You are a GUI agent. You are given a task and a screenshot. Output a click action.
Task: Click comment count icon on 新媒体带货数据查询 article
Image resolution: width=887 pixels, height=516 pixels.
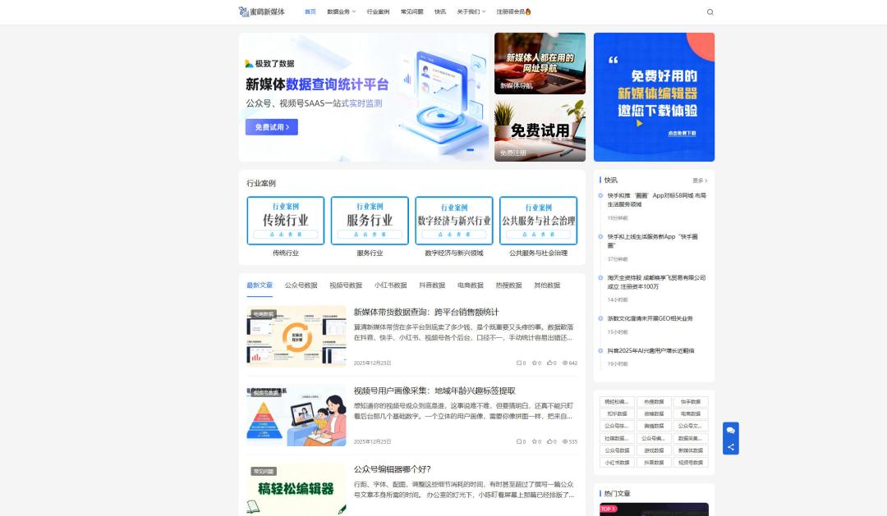518,363
